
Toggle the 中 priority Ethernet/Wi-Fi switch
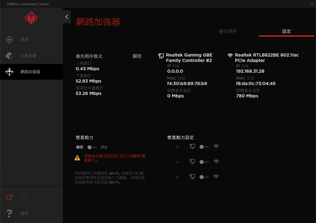click(204, 162)
